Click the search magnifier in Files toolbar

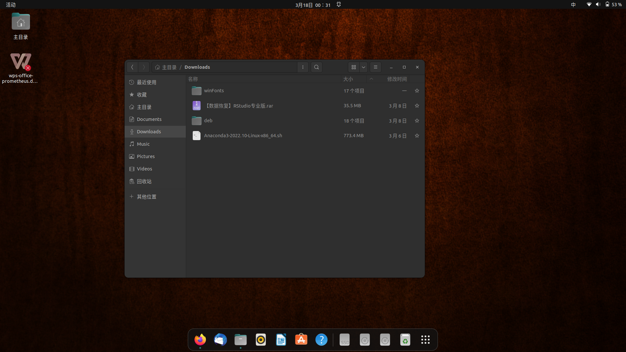pyautogui.click(x=316, y=67)
